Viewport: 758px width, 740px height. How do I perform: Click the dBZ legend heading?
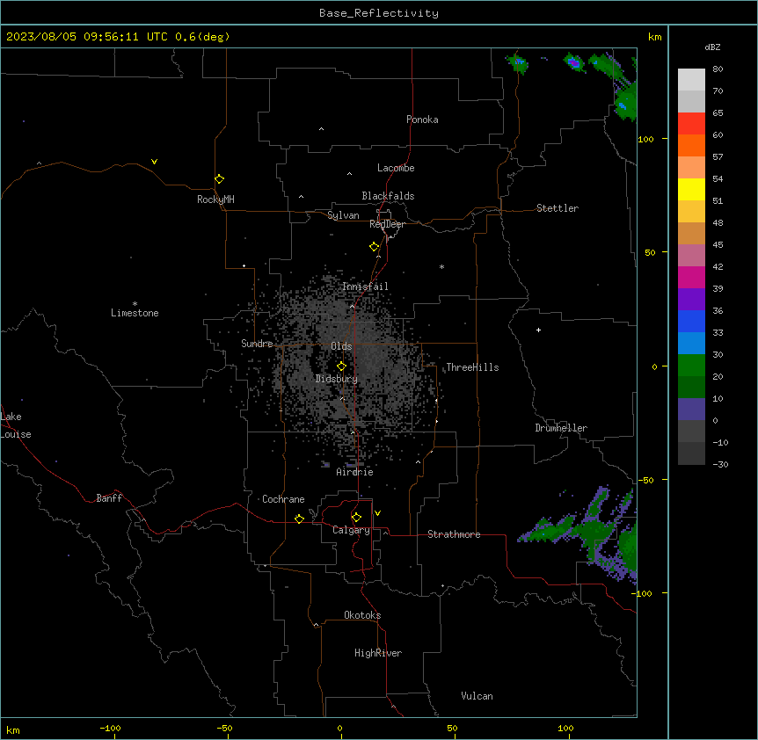[x=712, y=47]
